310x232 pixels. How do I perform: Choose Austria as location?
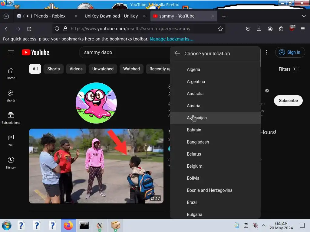[x=215, y=106]
